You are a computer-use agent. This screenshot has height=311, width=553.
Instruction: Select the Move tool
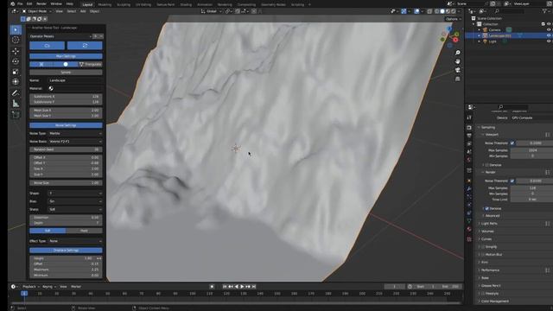click(x=16, y=52)
